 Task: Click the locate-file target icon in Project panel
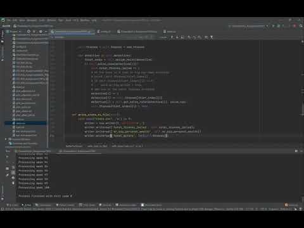[28, 32]
